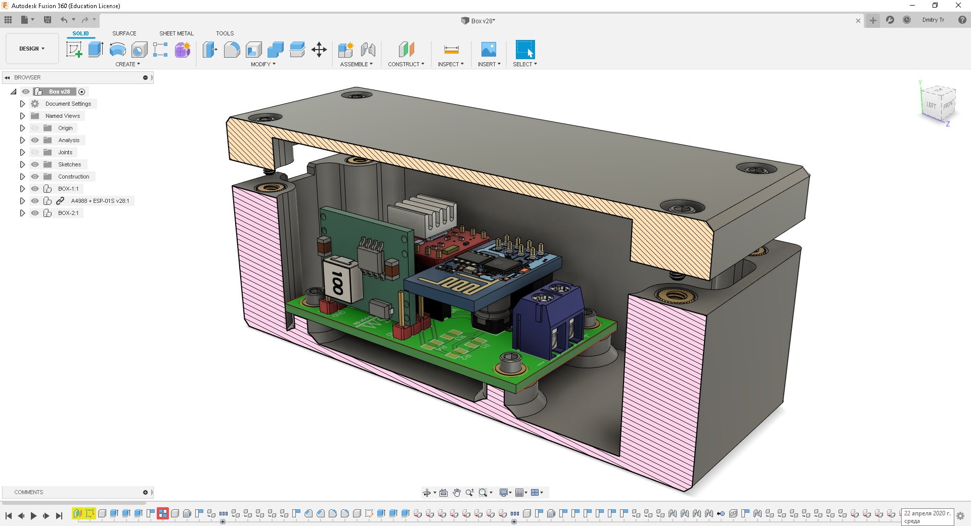971x526 pixels.
Task: Choose the Revolve tool
Action: [117, 50]
